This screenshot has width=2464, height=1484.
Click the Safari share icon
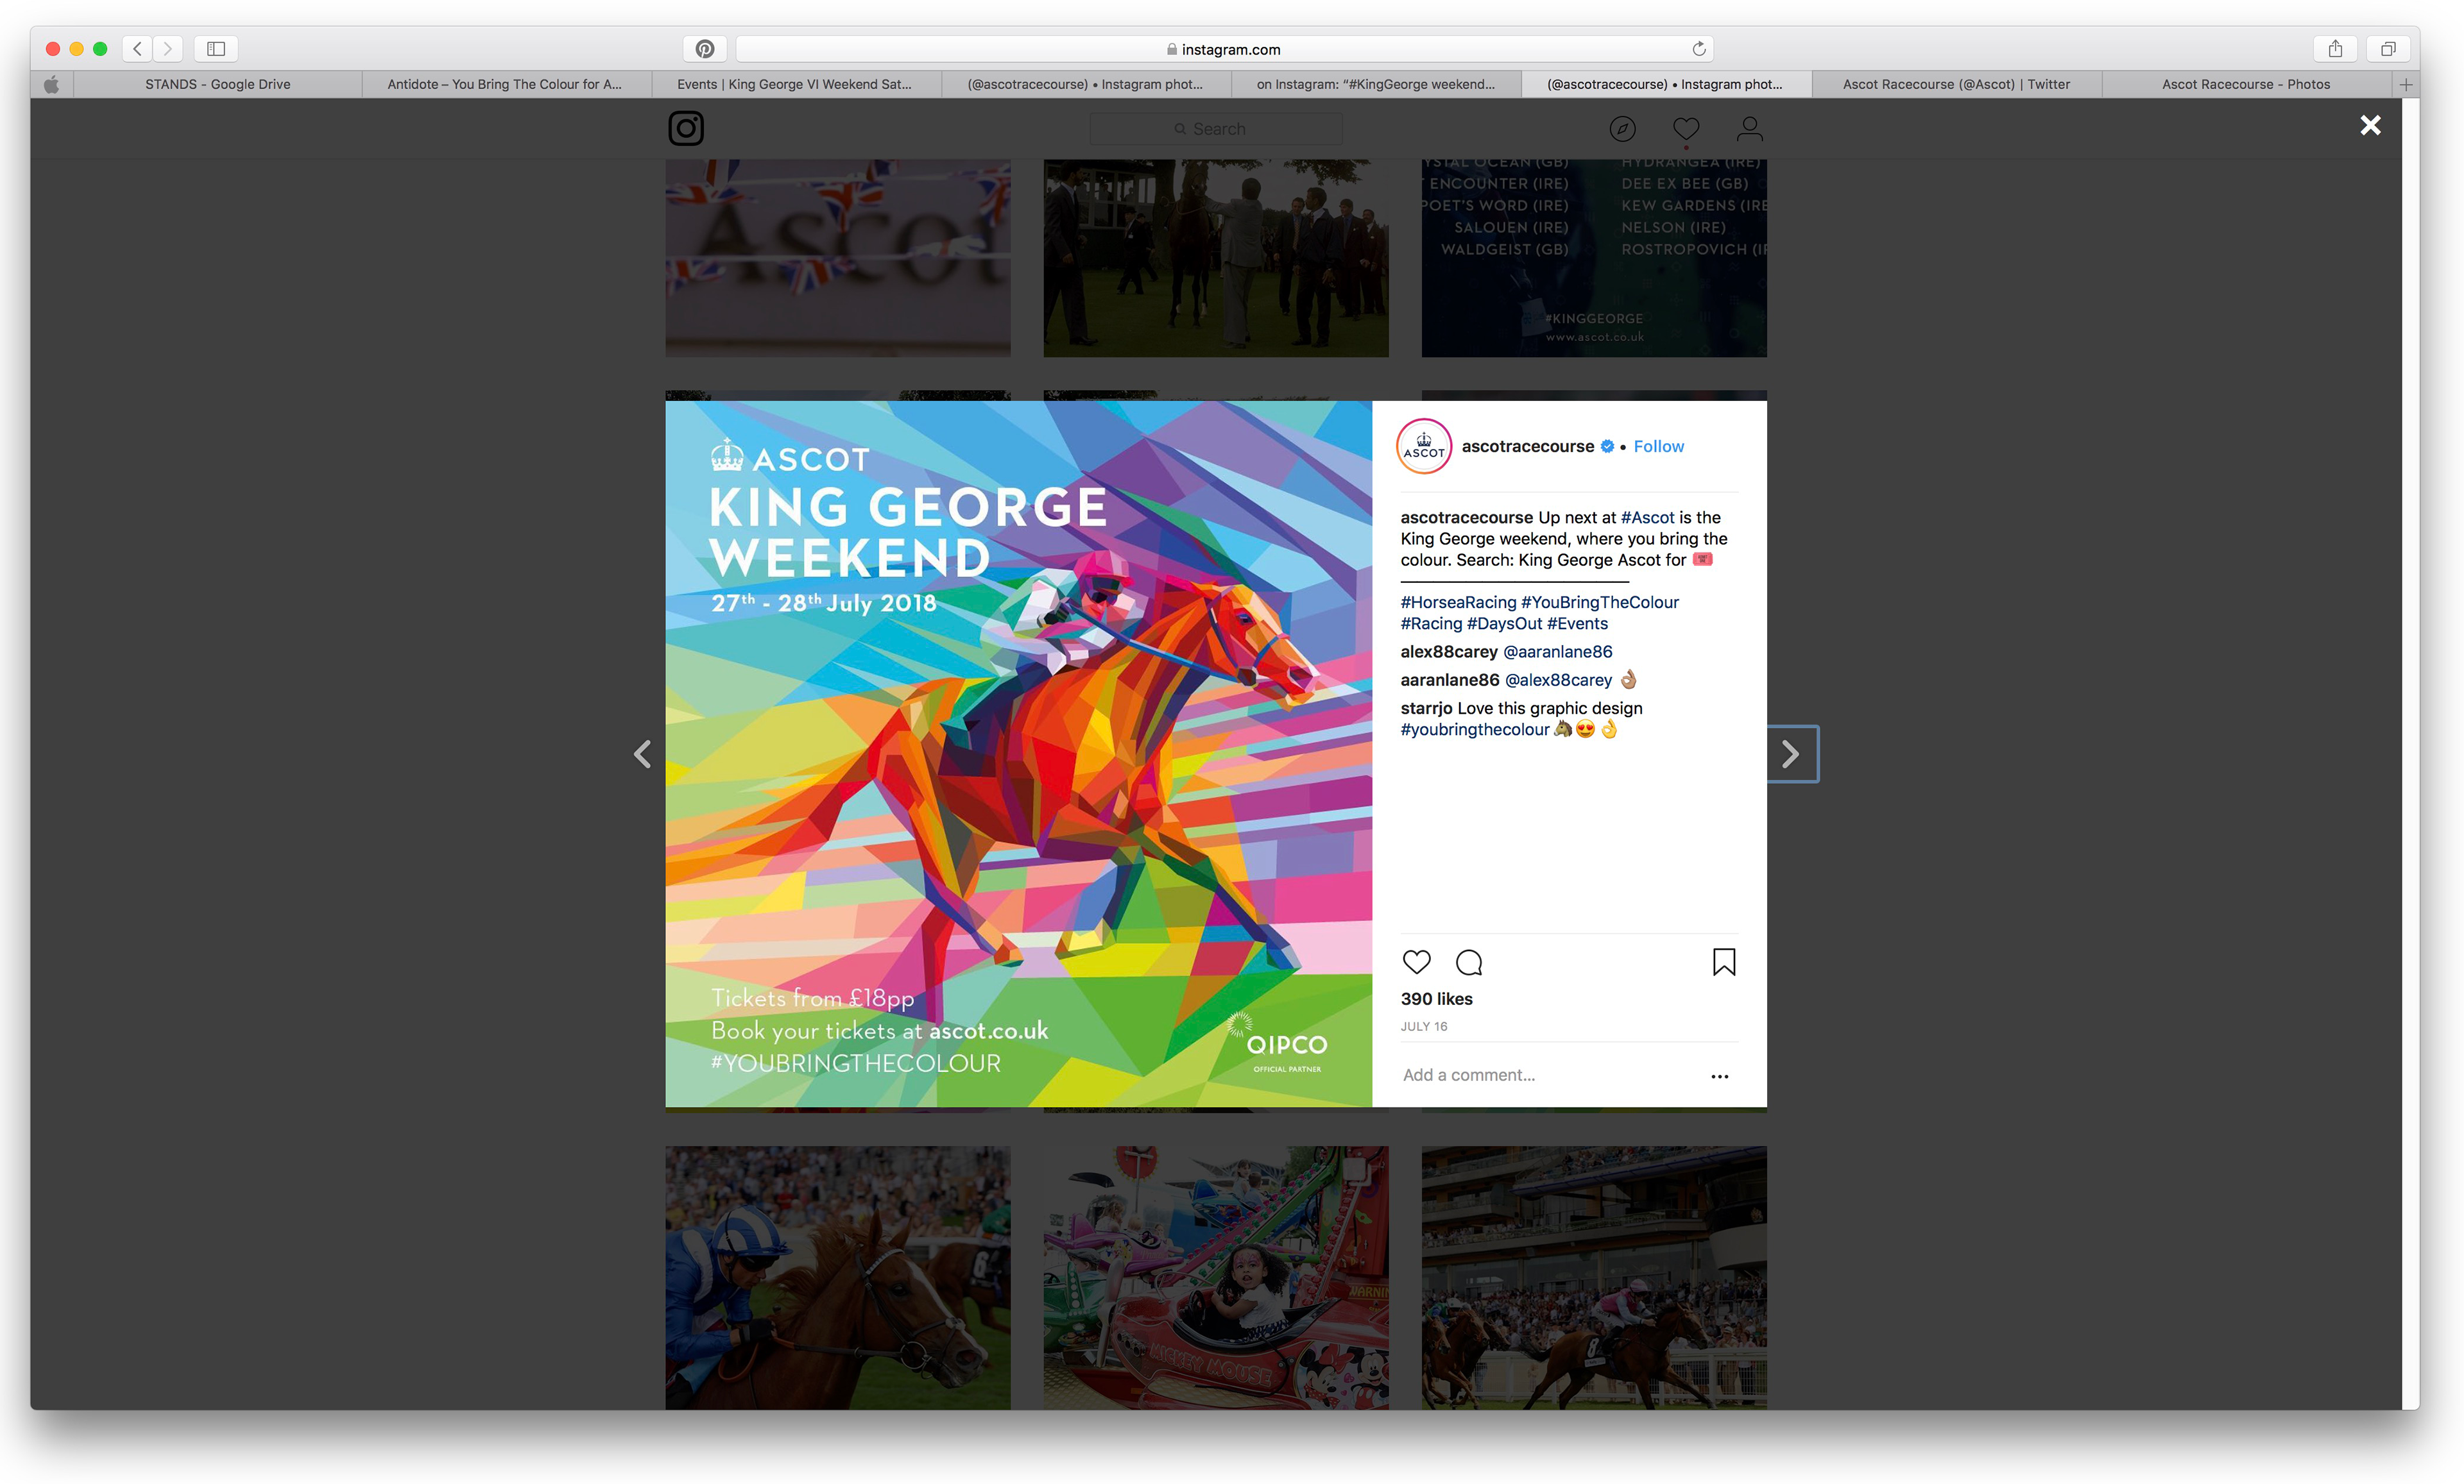point(2335,48)
